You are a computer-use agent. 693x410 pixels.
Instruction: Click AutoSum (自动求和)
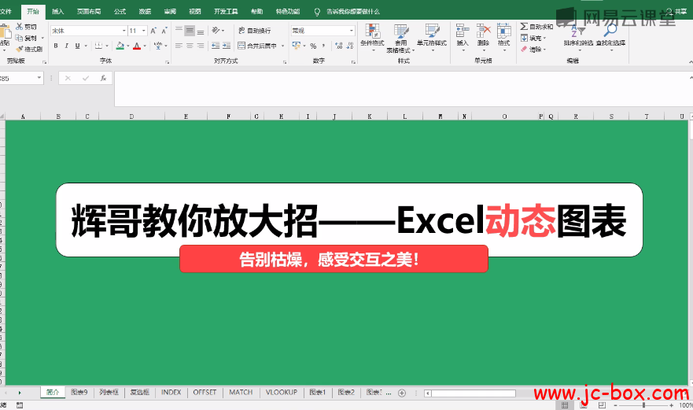[536, 27]
